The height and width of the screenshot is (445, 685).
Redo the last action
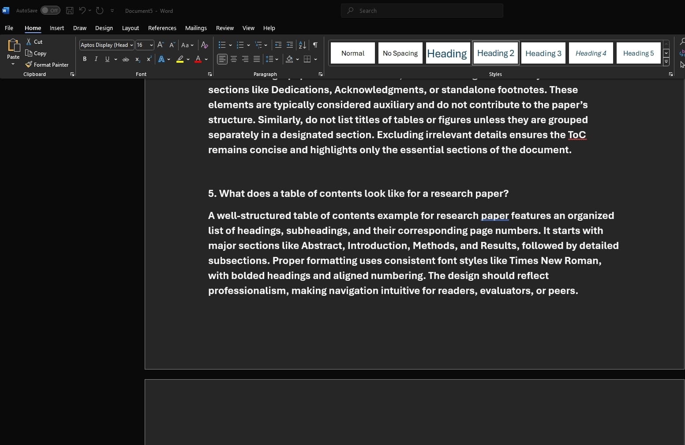(100, 11)
